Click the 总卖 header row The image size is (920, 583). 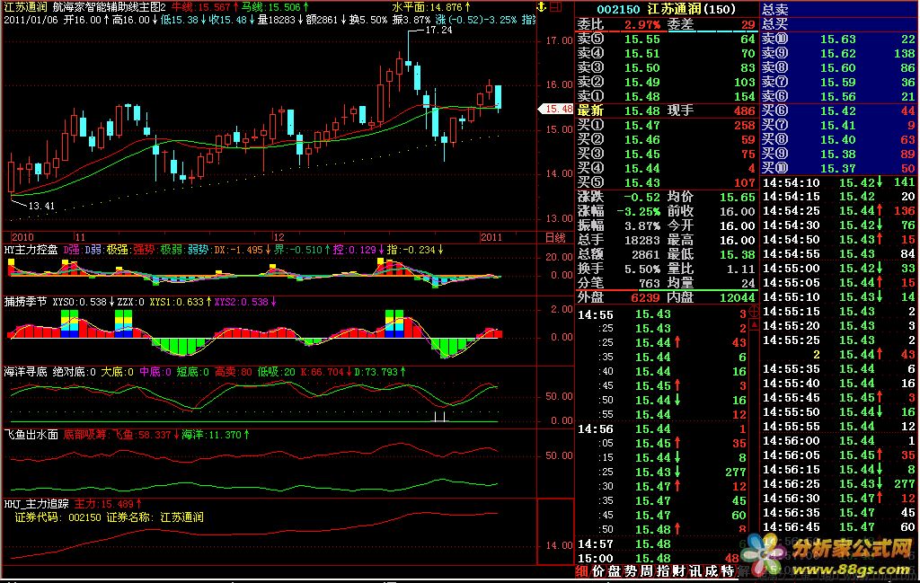839,9
